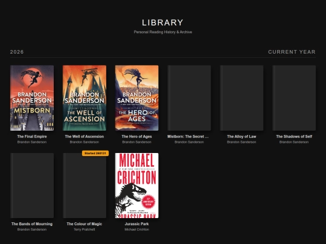This screenshot has height=244, width=326.
Task: Open The Alloy of Law placeholder cover
Action: point(241,98)
